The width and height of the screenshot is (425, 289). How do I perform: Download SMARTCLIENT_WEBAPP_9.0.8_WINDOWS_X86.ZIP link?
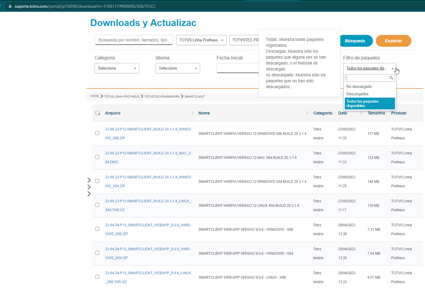[147, 229]
